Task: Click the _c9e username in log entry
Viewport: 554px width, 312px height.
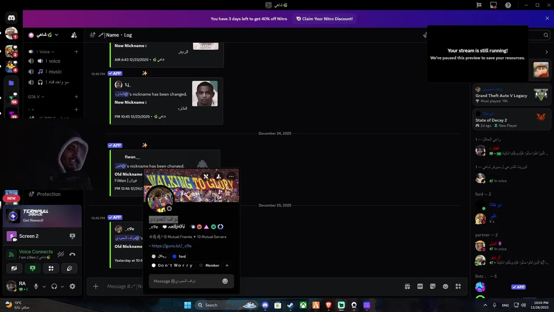Action: [x=129, y=229]
